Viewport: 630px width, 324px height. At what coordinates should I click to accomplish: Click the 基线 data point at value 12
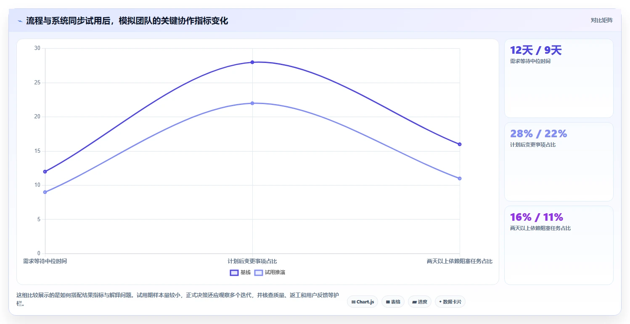[45, 172]
